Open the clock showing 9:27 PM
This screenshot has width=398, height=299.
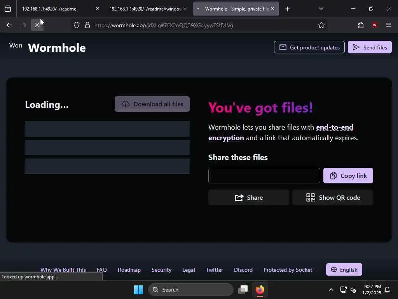(x=372, y=290)
